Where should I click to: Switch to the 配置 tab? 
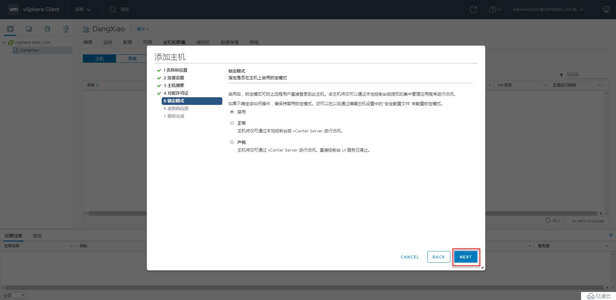[128, 42]
